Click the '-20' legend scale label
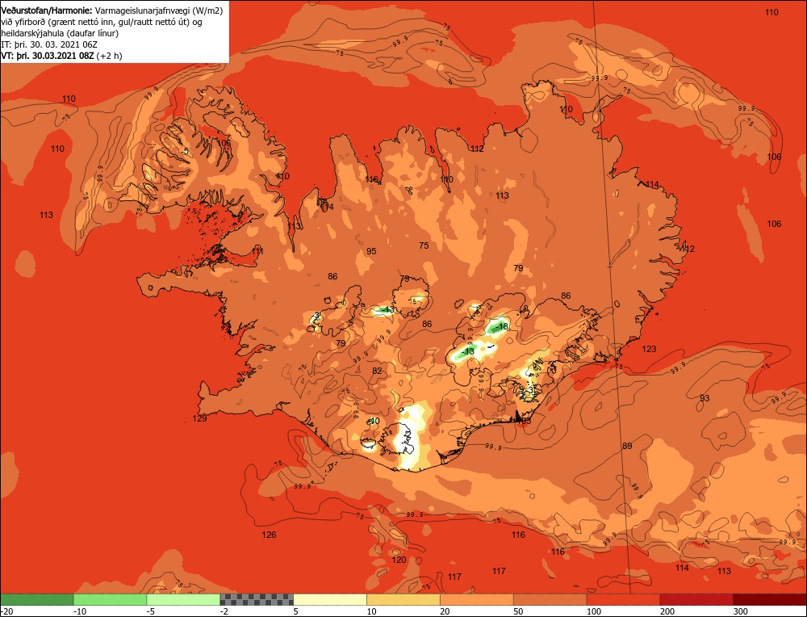 tap(6, 611)
